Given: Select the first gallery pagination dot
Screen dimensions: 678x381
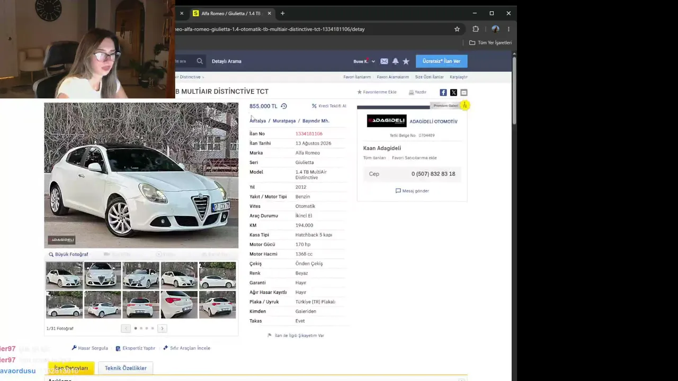Looking at the screenshot, I should pyautogui.click(x=136, y=329).
